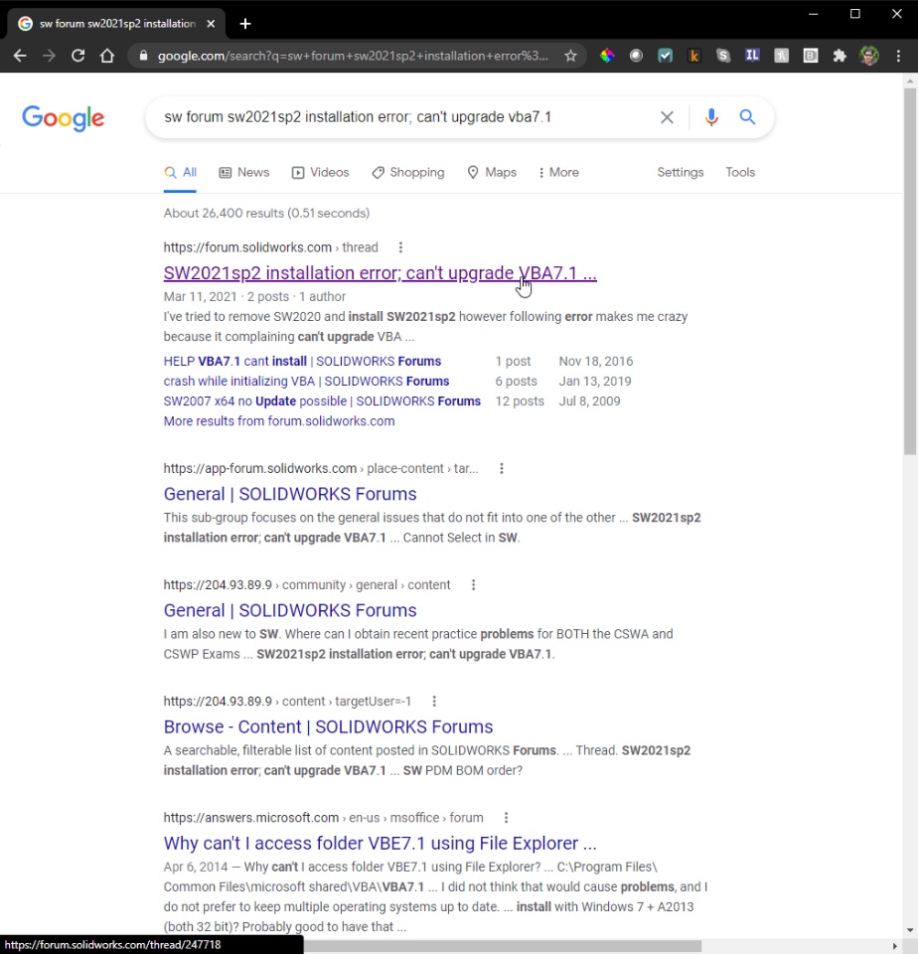Image resolution: width=918 pixels, height=954 pixels.
Task: Click 'About 26,400 results (0.51 seconds)' text
Action: click(266, 214)
